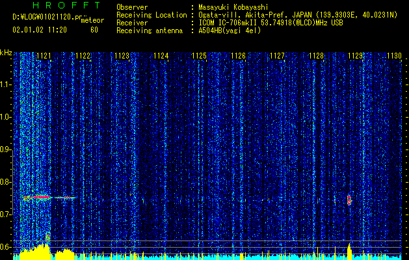Select the 1128 time marker
The image size is (409, 260).
pyautogui.click(x=316, y=56)
